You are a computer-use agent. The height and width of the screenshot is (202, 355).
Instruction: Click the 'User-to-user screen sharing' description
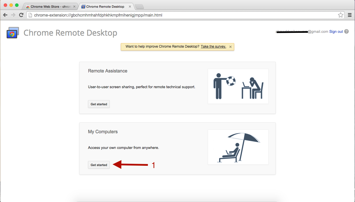click(x=142, y=87)
